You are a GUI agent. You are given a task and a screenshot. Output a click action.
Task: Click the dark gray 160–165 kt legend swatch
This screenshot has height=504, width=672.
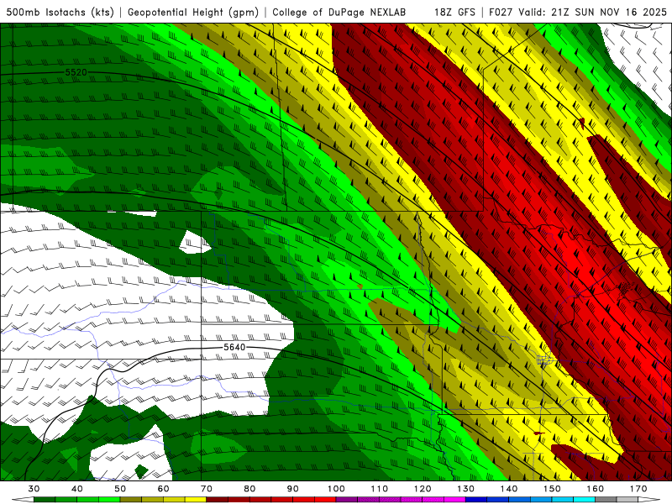point(606,500)
